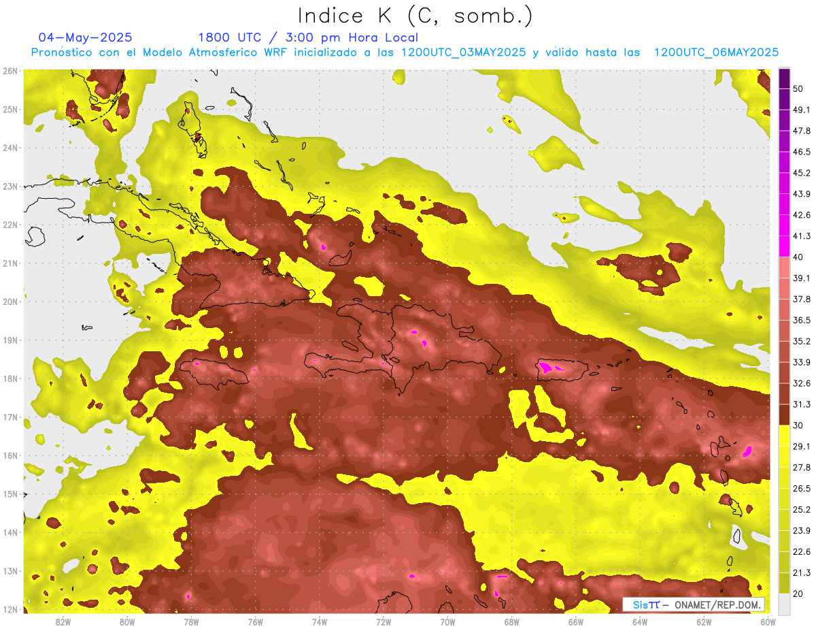Click the gray swatch below legend value 20
This screenshot has height=631, width=816.
784,604
